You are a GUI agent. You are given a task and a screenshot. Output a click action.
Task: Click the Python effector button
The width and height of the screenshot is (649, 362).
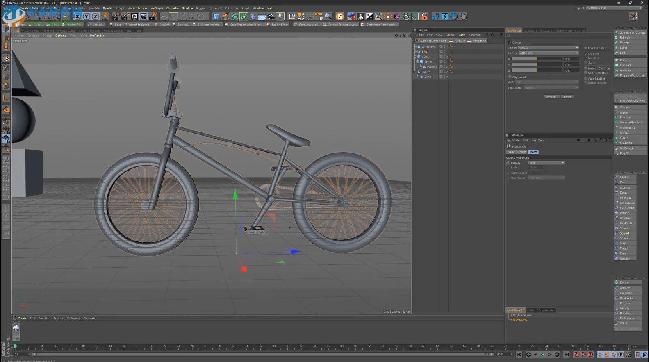(624, 213)
